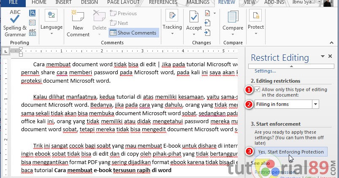339x178 pixels.
Task: Go to the Previous comment
Action: (123, 13)
